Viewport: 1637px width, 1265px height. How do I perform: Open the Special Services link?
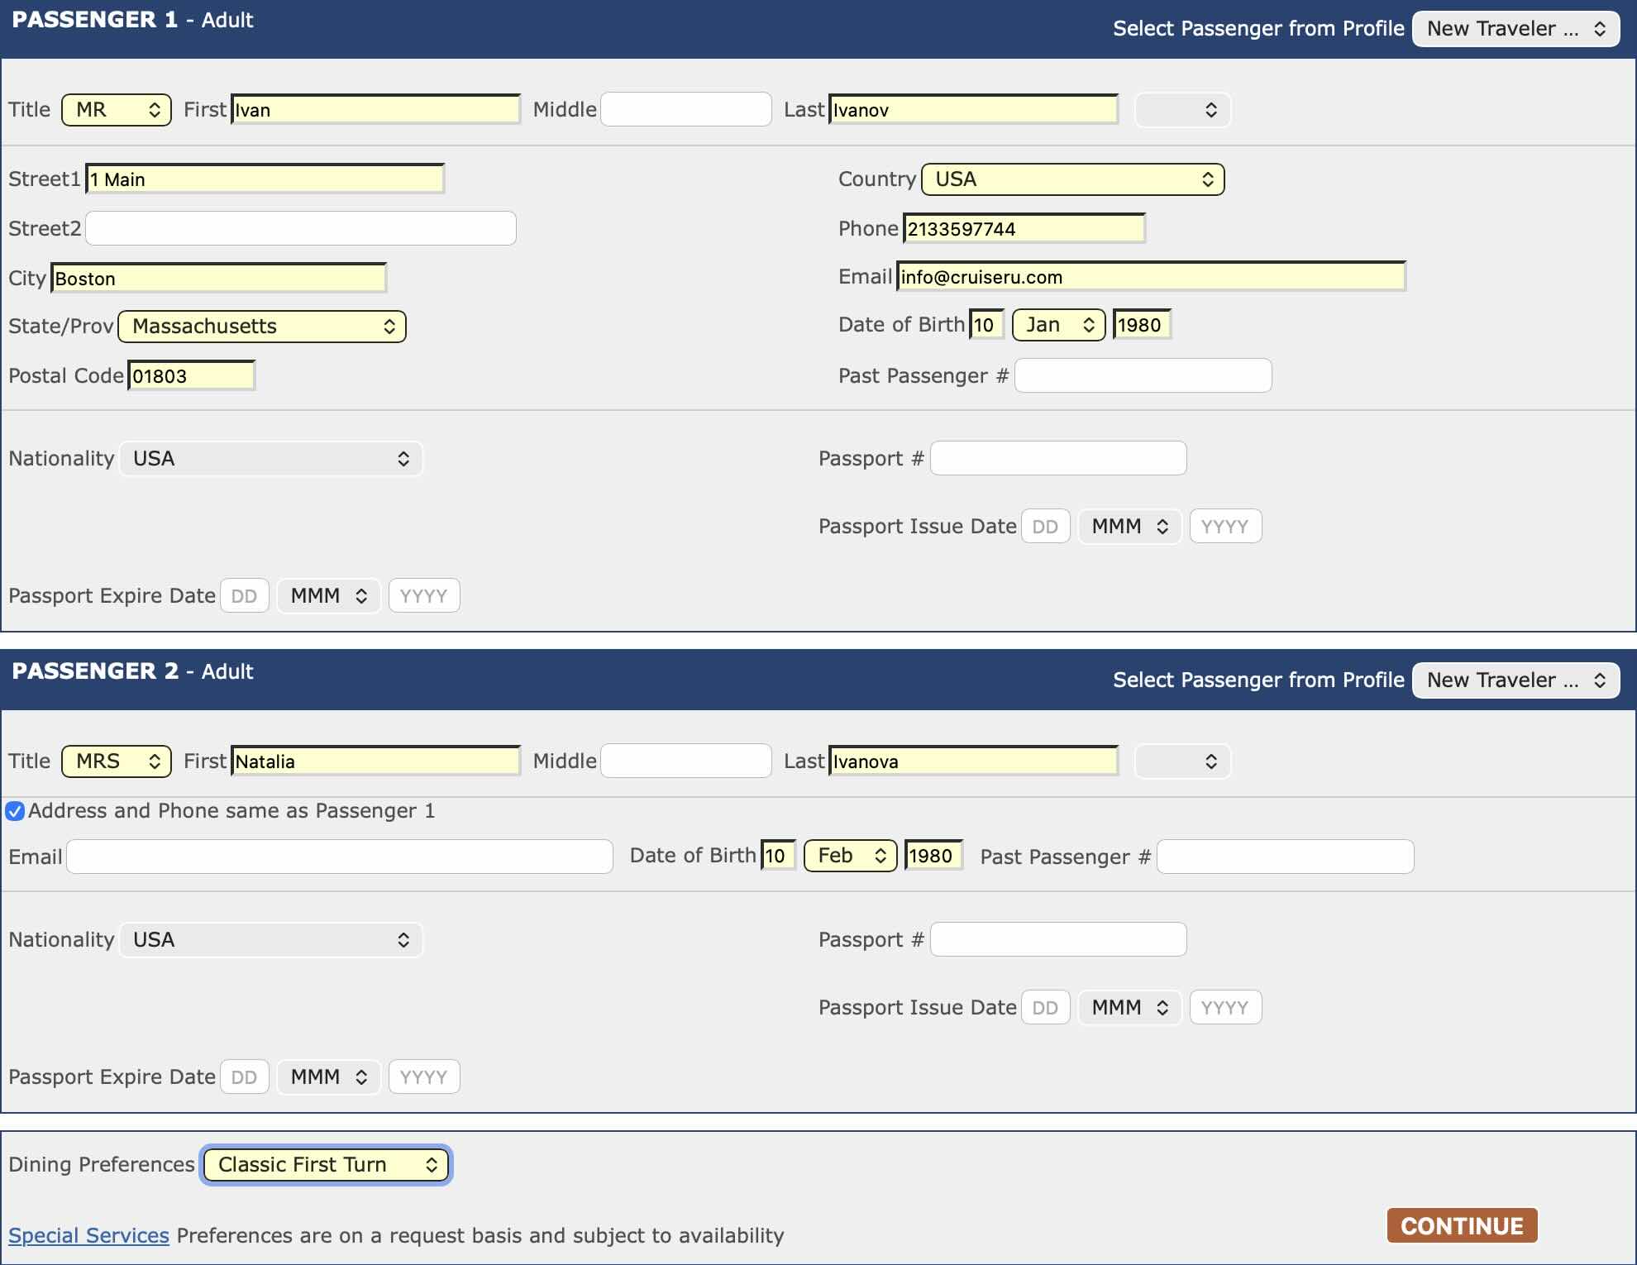tap(88, 1235)
